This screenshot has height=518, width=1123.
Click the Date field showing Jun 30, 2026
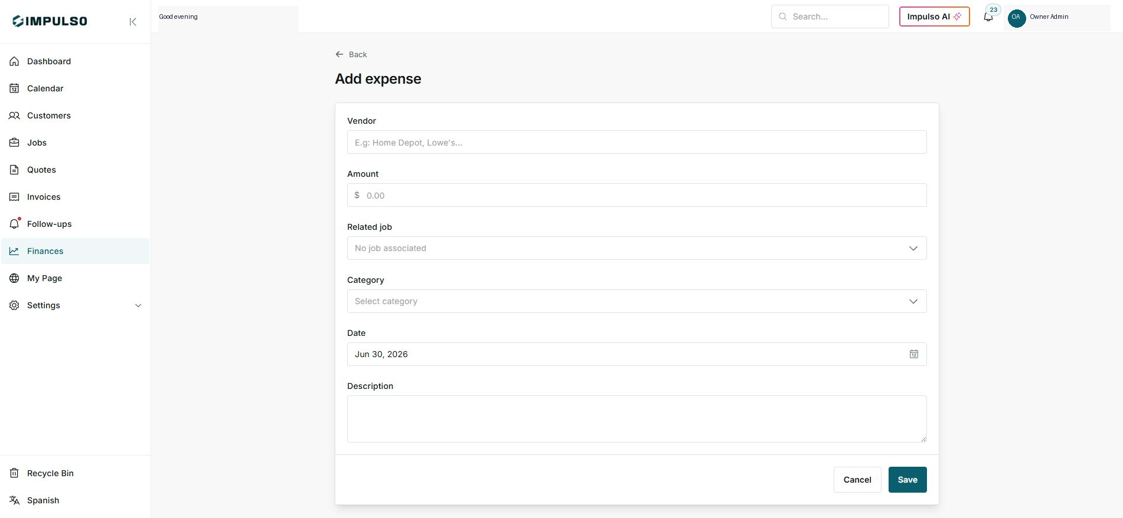(x=636, y=354)
